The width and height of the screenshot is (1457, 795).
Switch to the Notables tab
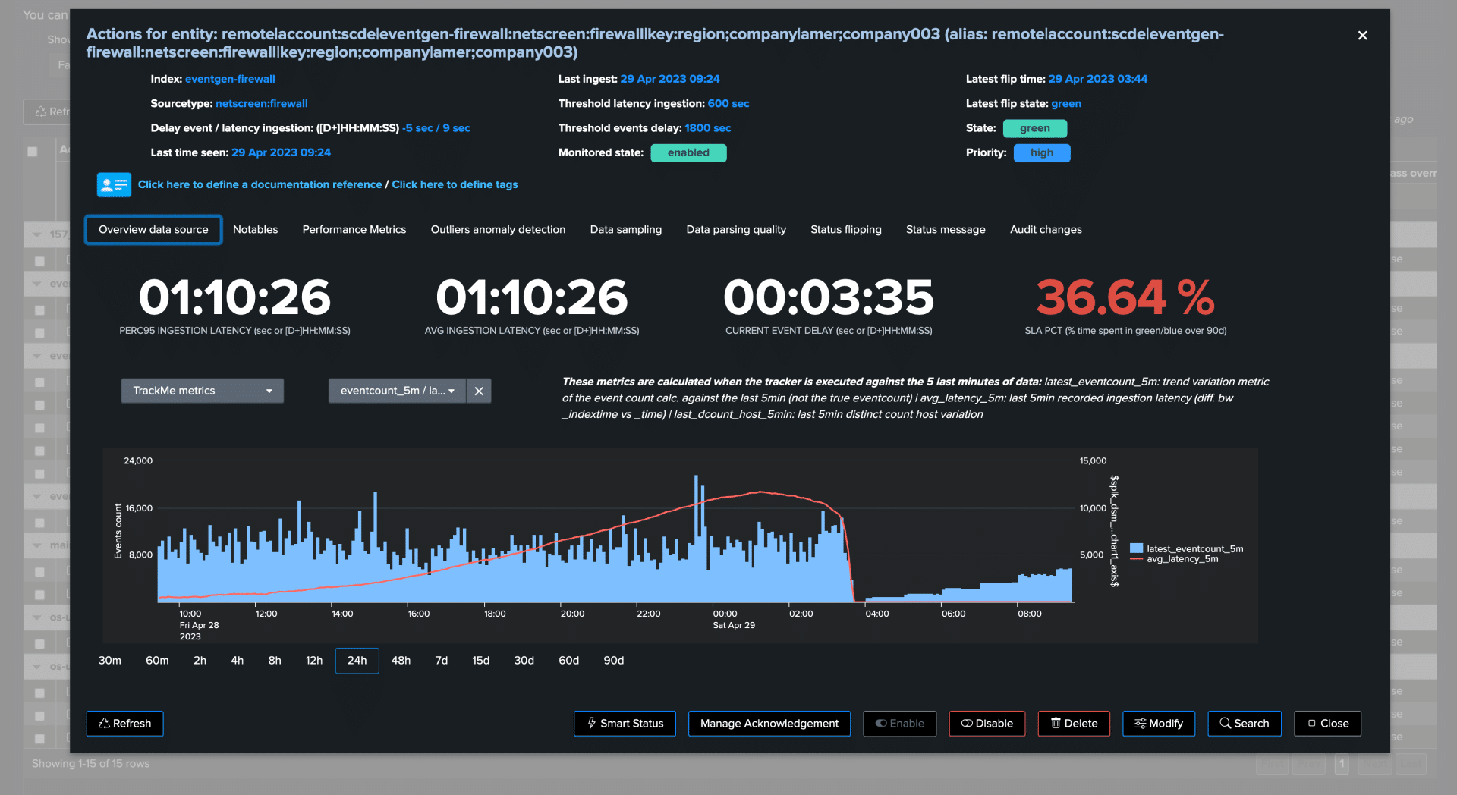click(x=255, y=229)
